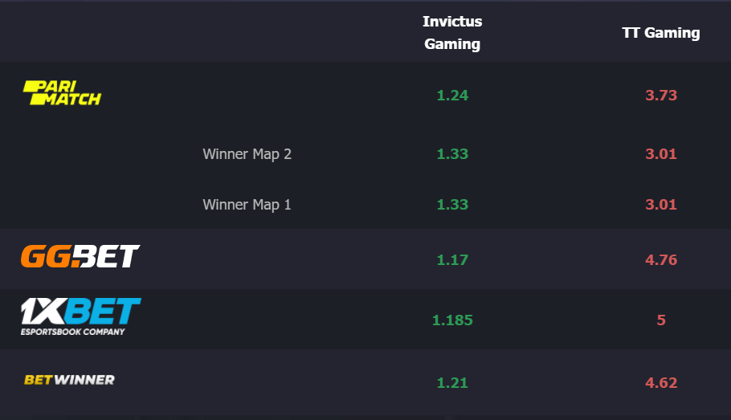Choose 1XBET odds 5 on TT Gaming
This screenshot has width=731, height=420.
[661, 320]
